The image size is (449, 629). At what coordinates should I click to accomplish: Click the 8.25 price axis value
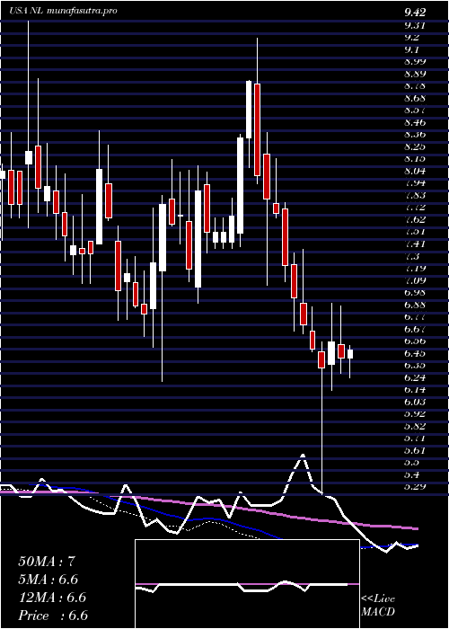point(415,146)
